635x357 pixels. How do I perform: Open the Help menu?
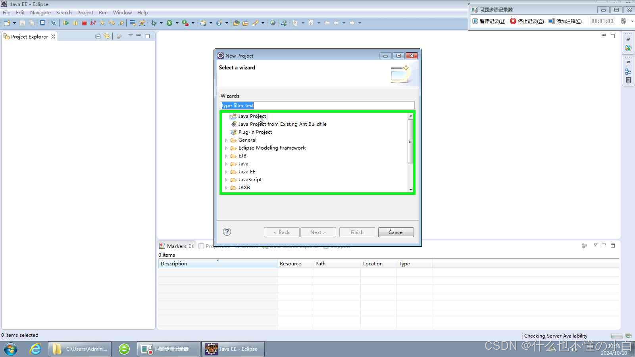coord(142,13)
